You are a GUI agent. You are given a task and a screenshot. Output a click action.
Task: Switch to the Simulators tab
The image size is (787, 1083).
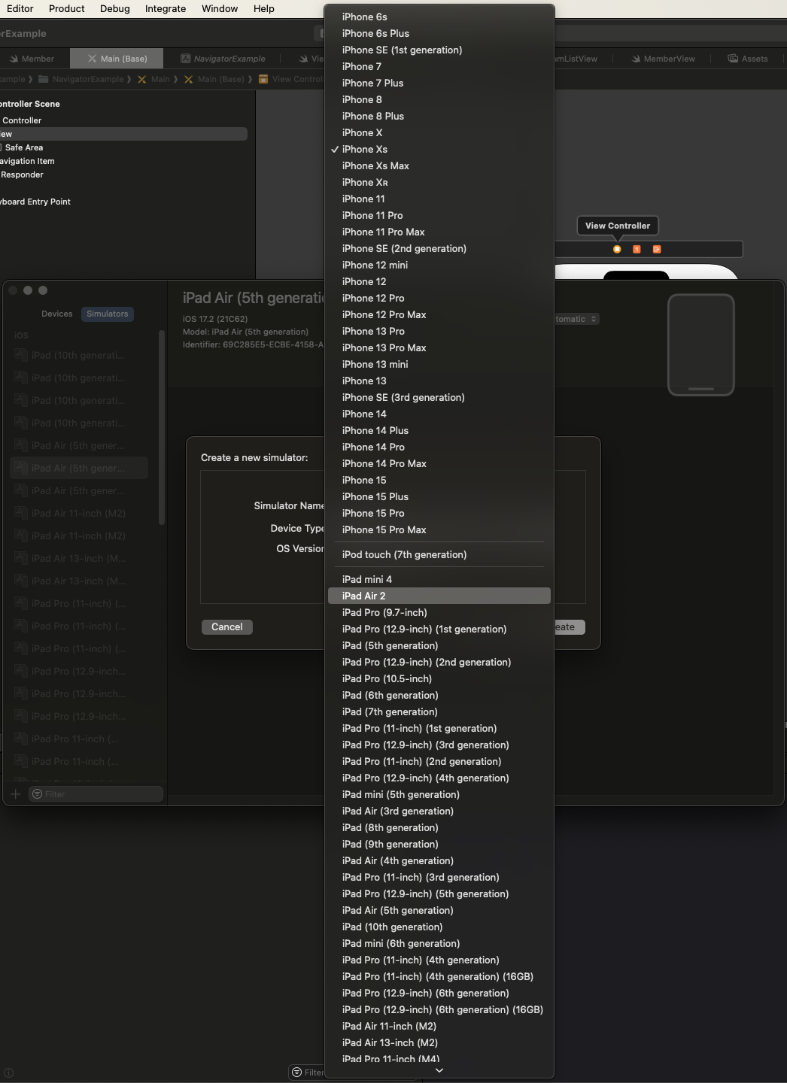click(107, 314)
